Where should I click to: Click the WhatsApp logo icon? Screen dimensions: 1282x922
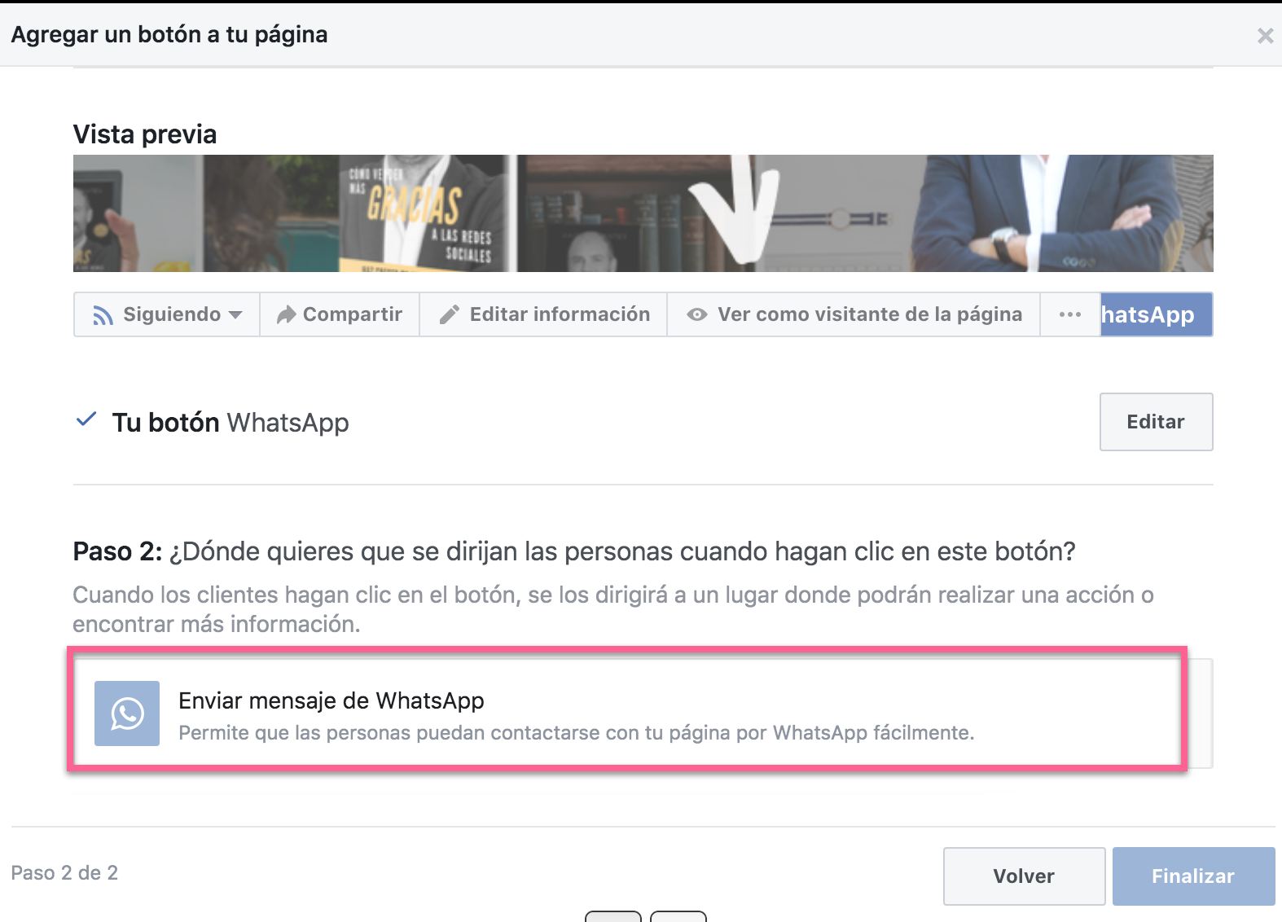[x=127, y=713]
